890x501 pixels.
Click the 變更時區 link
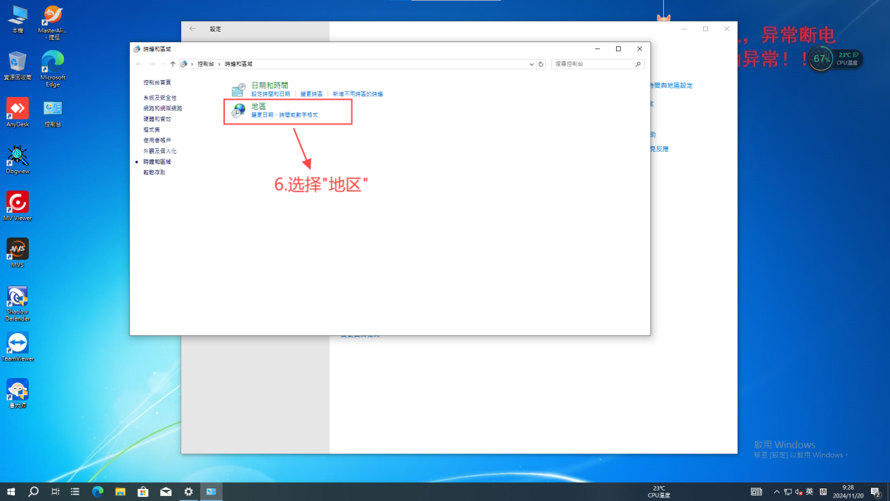click(311, 94)
